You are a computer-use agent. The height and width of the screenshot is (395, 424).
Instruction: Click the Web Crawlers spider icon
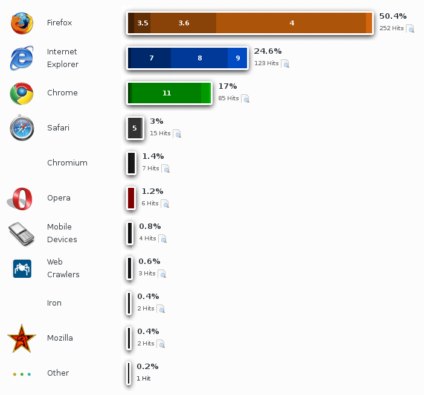coord(22,269)
